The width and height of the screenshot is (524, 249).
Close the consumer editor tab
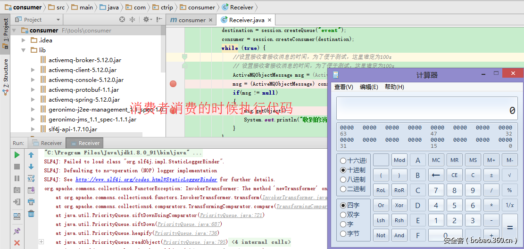(x=210, y=20)
